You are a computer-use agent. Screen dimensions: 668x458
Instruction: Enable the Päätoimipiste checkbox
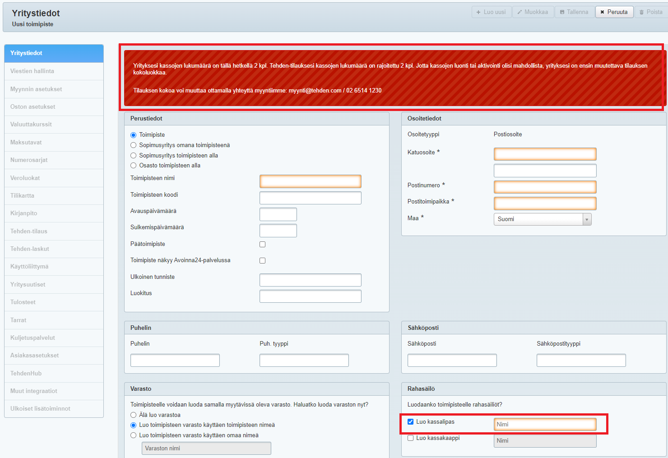coord(263,245)
